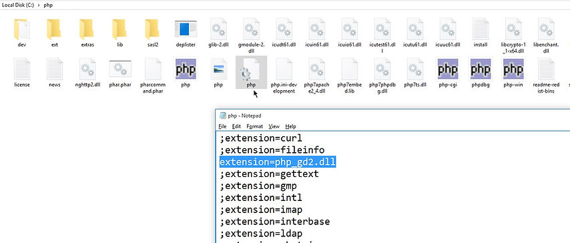The image size is (570, 243).
Task: Select the icuuc61.dll file
Action: [447, 33]
